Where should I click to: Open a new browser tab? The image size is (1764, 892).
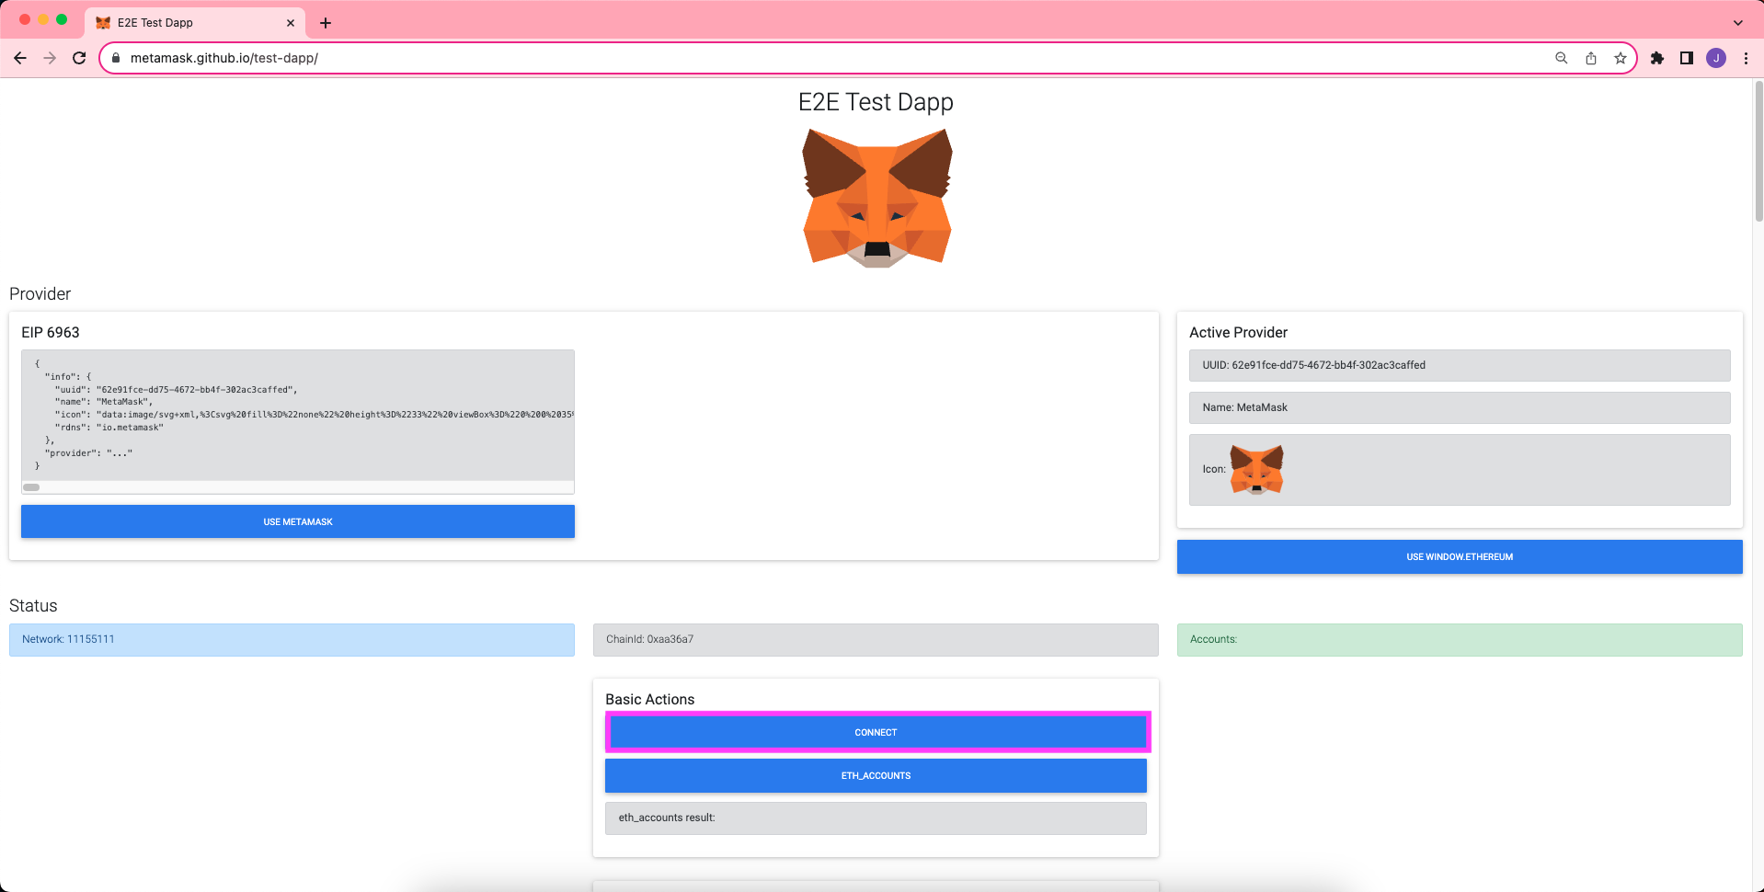(326, 23)
